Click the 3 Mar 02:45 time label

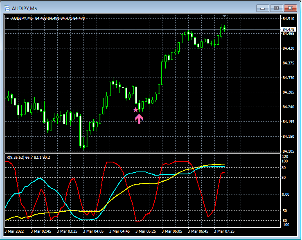click(41, 231)
